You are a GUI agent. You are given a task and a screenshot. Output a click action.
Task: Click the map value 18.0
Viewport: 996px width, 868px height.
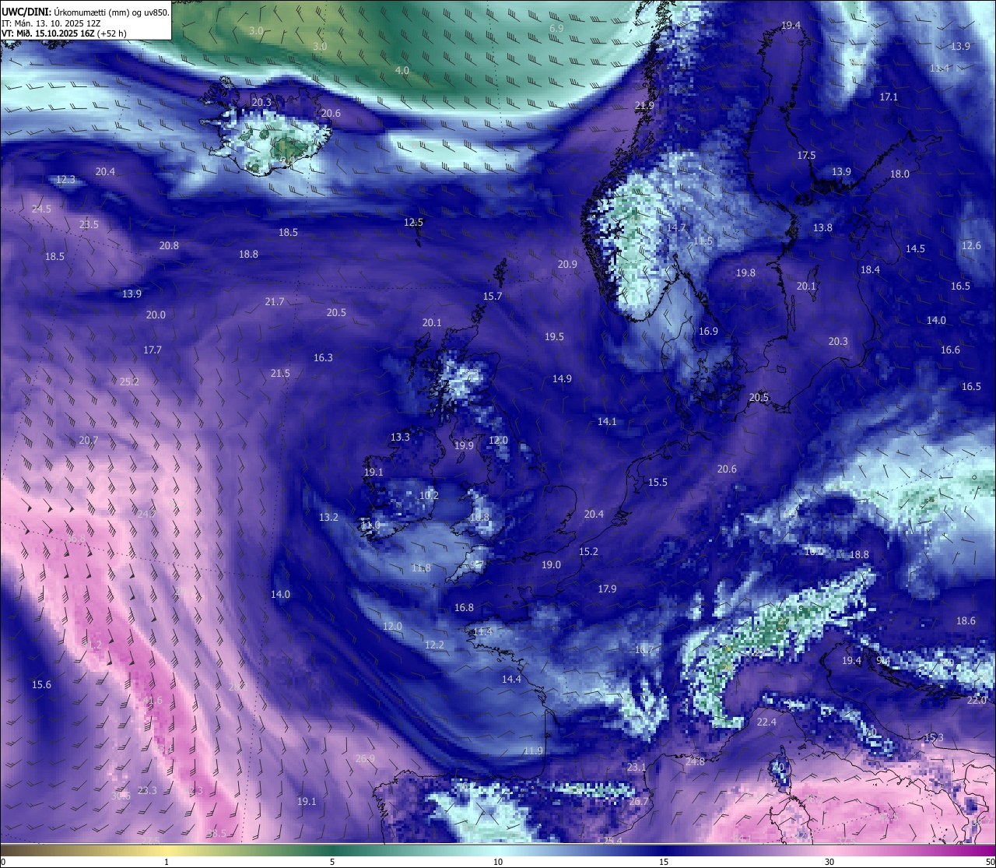coord(900,174)
